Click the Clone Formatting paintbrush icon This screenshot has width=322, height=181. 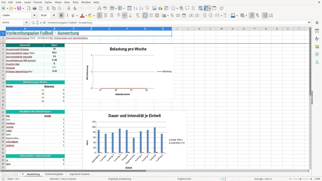69,8
